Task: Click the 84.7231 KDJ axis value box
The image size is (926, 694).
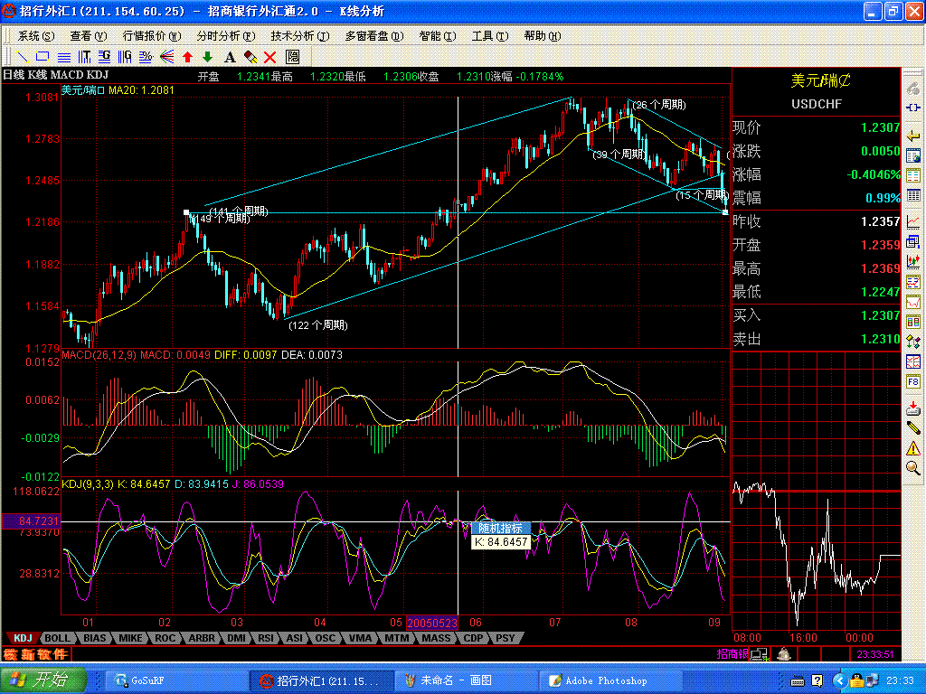Action: [x=32, y=521]
